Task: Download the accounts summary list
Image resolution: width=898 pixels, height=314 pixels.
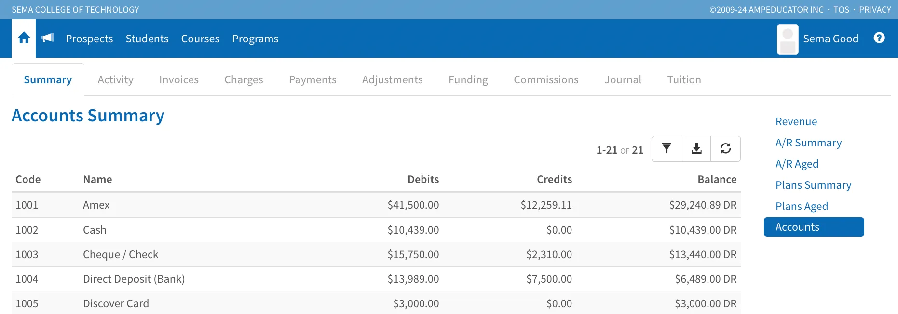Action: (696, 149)
